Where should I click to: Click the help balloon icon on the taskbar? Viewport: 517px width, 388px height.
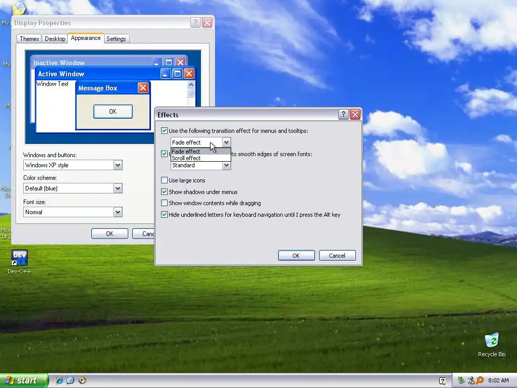point(442,381)
